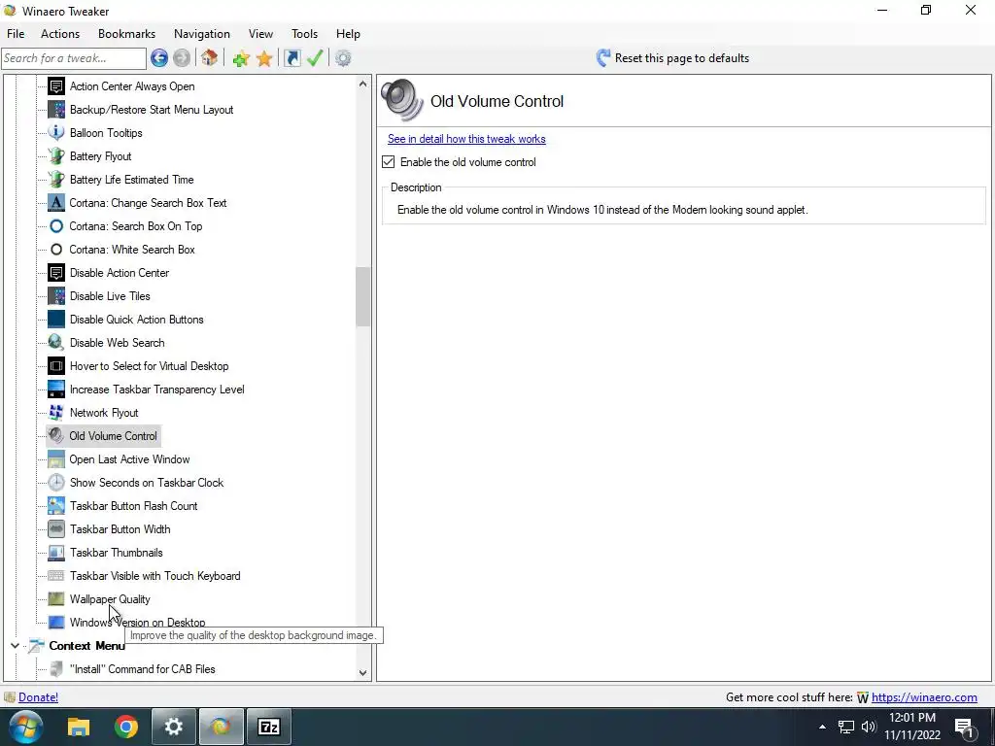The image size is (995, 746).
Task: Open bookmarks with the yellow star icon
Action: pos(264,58)
